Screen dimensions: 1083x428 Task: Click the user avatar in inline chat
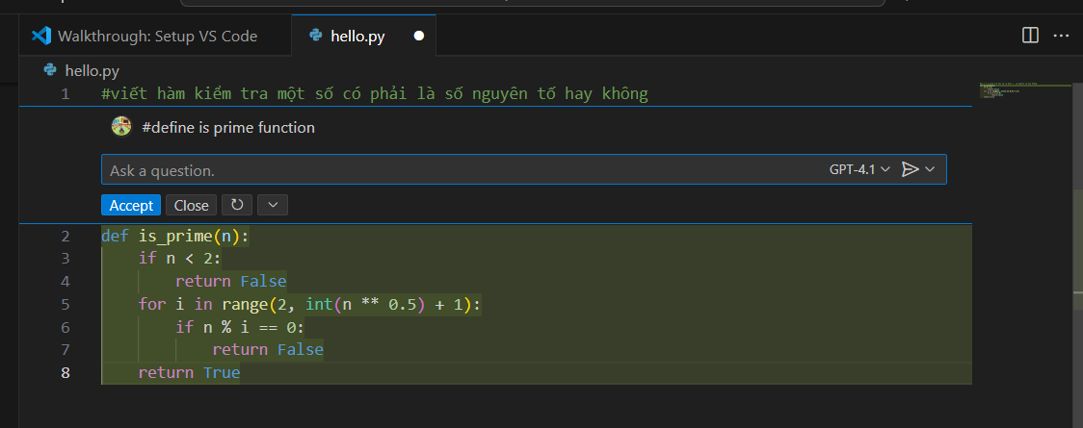click(121, 126)
